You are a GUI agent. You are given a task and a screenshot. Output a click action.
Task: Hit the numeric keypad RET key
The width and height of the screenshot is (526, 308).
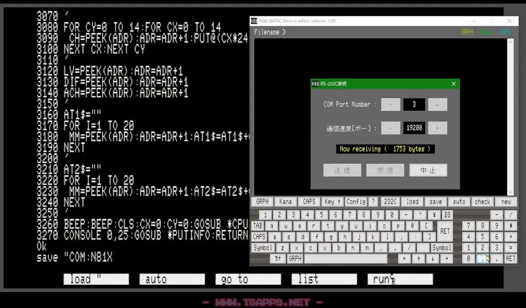tap(511, 259)
